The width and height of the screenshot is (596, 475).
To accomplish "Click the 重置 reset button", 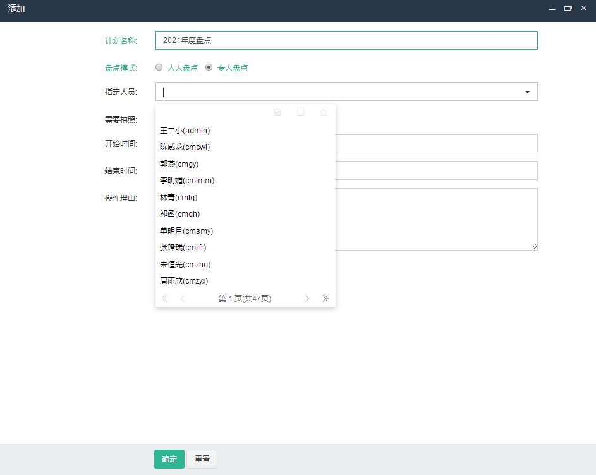I will pyautogui.click(x=202, y=459).
